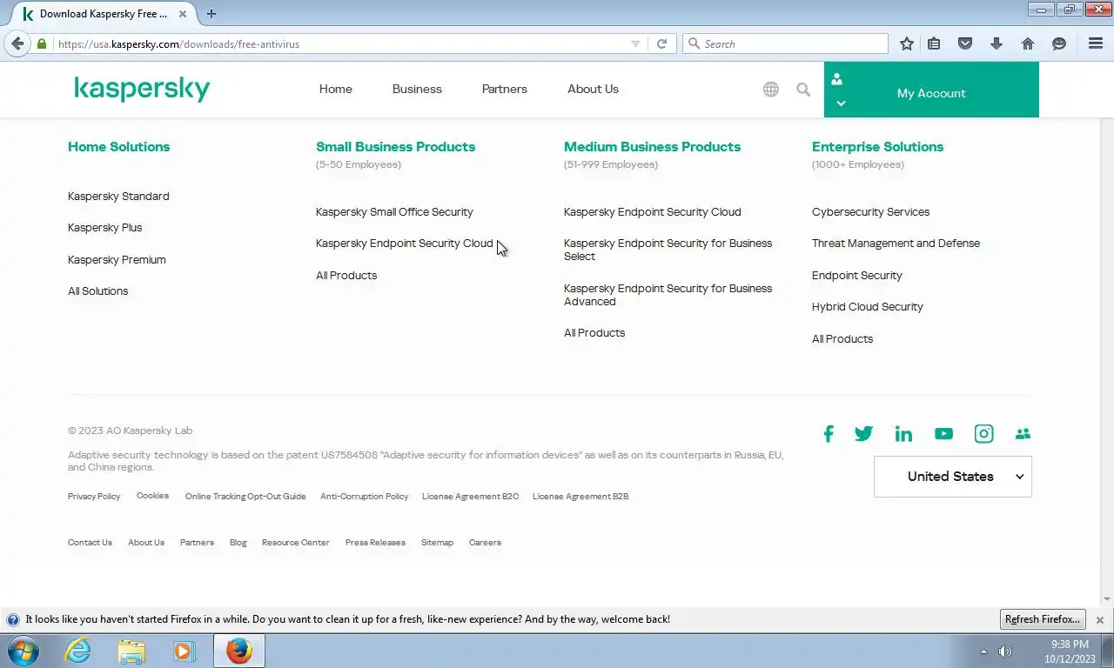This screenshot has width=1114, height=668.
Task: Show bookmarks list icon
Action: coord(934,43)
